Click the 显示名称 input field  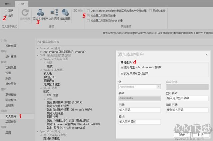[187, 98]
